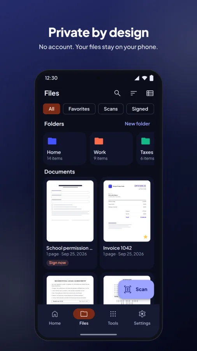Select the Signed filter chip
This screenshot has width=197, height=351.
coord(140,109)
